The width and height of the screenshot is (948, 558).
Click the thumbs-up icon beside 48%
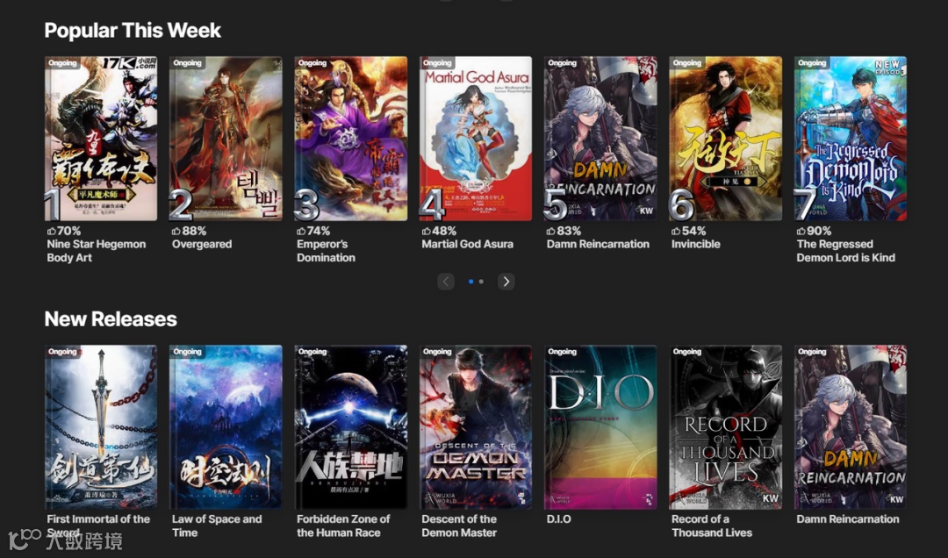click(x=427, y=231)
